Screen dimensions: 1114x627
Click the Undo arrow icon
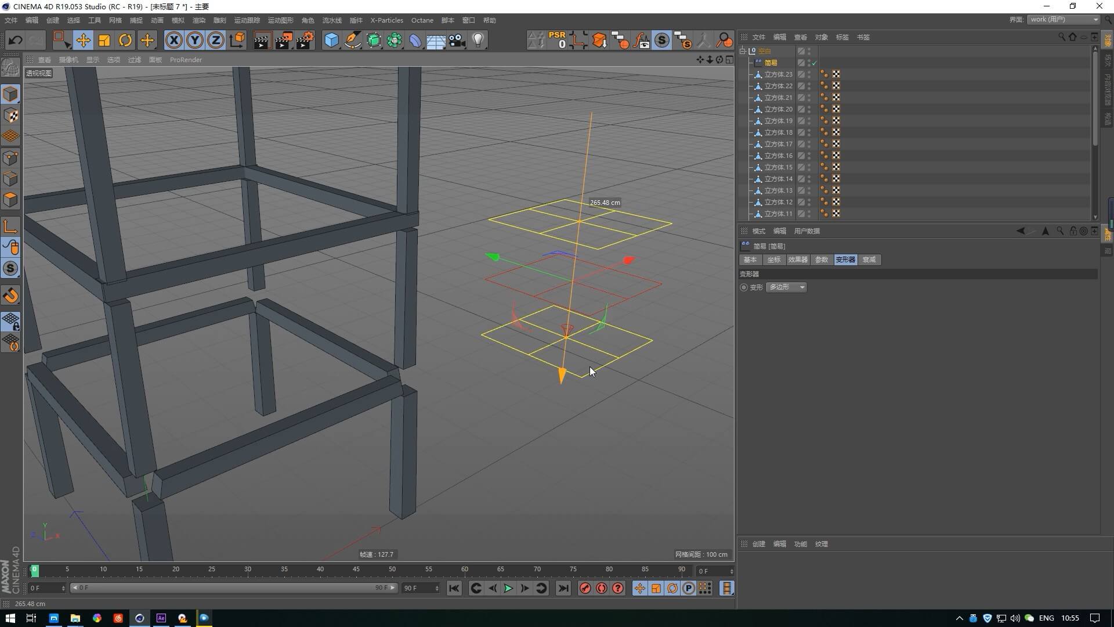[x=16, y=40]
